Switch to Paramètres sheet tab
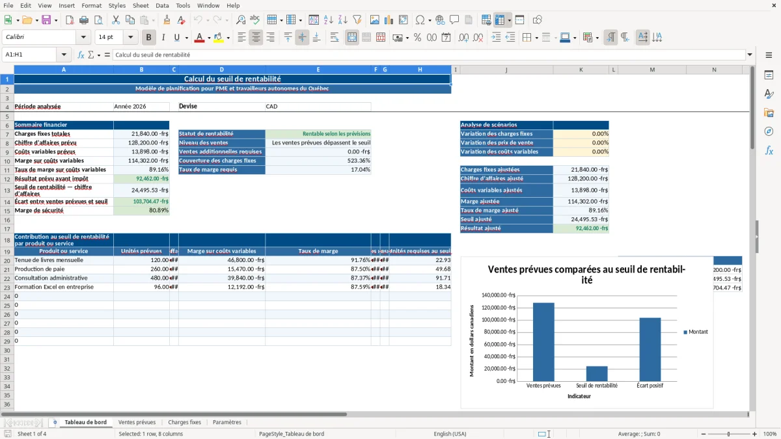 [x=227, y=422]
